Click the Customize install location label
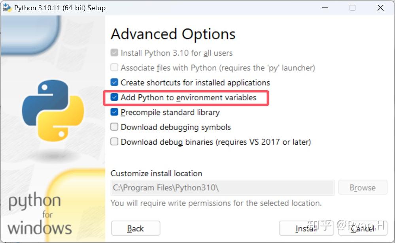This screenshot has height=243, width=395. click(157, 173)
